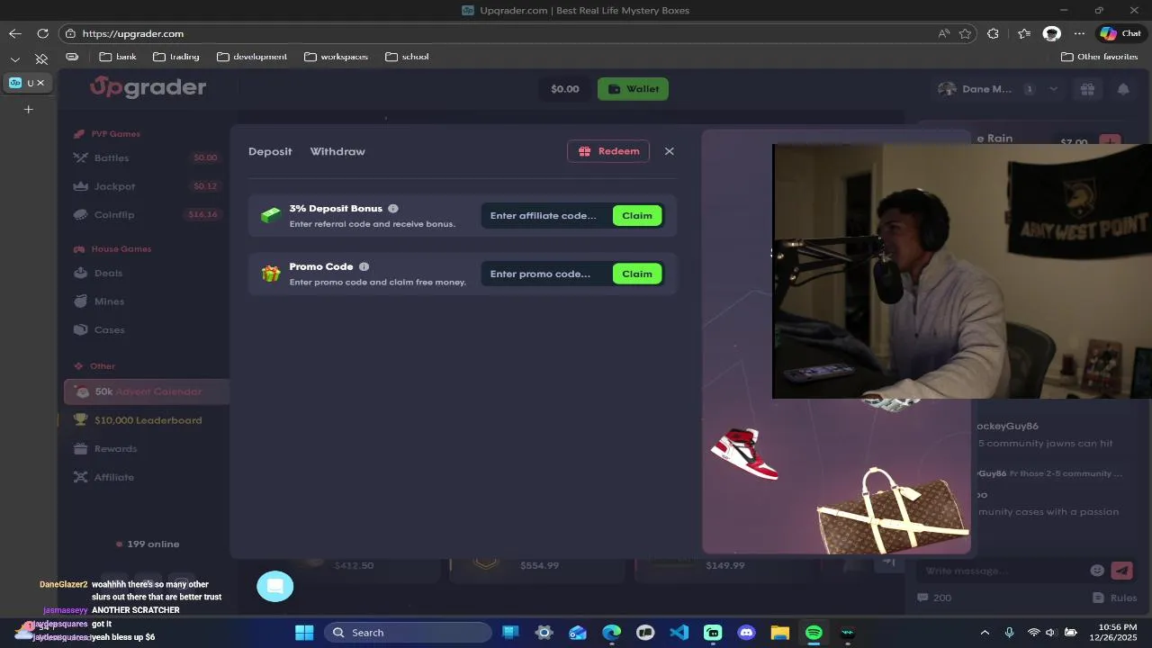1152x648 pixels.
Task: Open the 50k Advent Calendar
Action: tap(147, 391)
